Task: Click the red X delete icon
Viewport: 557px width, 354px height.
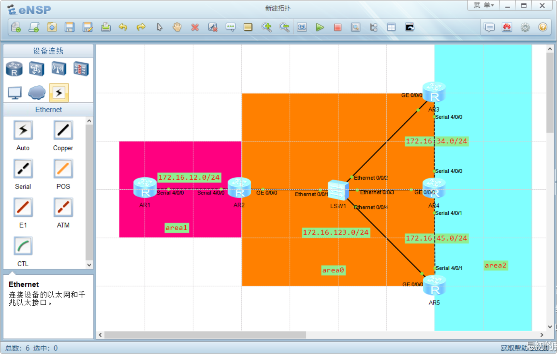Action: (195, 27)
